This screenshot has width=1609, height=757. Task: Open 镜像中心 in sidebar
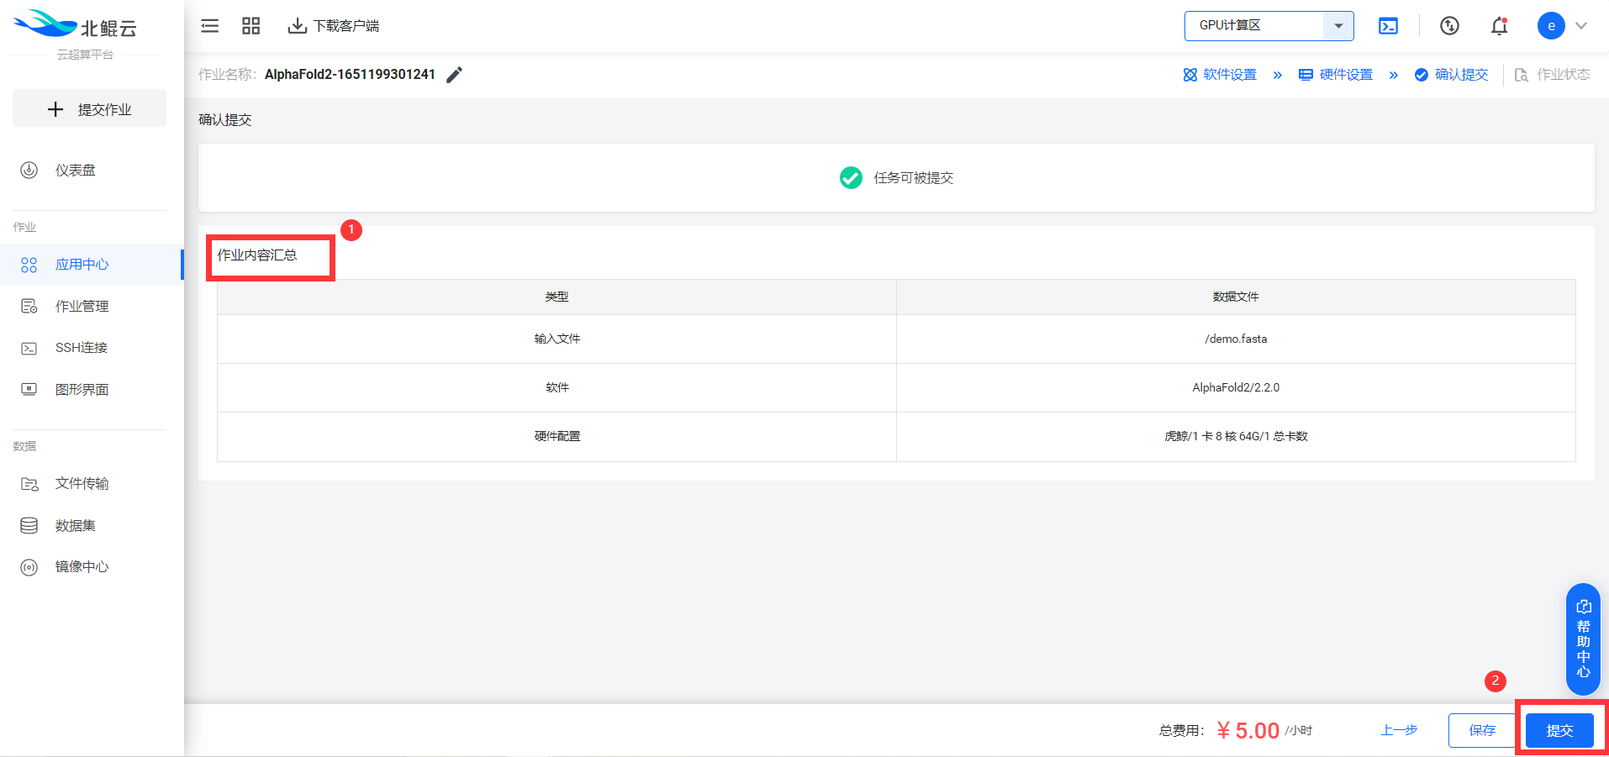coord(91,567)
